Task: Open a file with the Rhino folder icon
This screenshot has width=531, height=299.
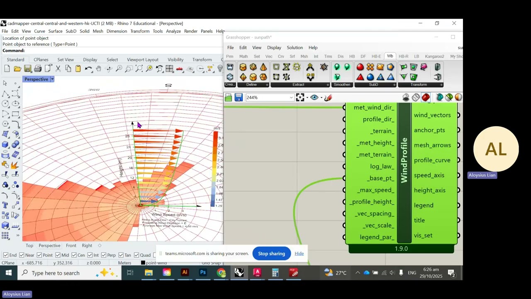Action: tap(17, 69)
